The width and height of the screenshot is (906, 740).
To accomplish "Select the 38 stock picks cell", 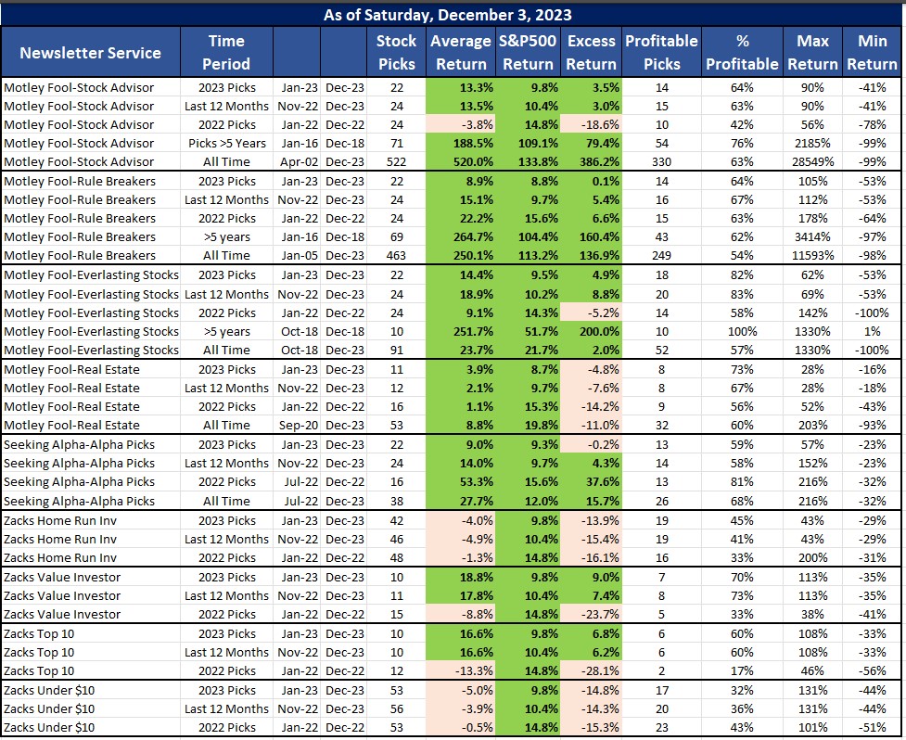I will (x=396, y=501).
